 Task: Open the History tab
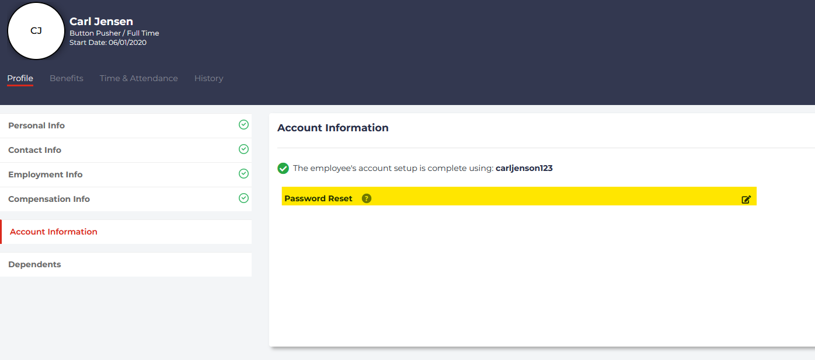tap(208, 78)
